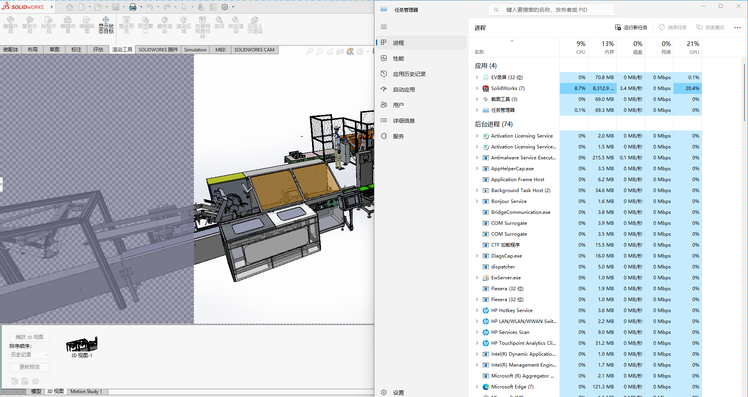
Task: Open the 历史记录 sort order dropdown
Action: point(30,355)
